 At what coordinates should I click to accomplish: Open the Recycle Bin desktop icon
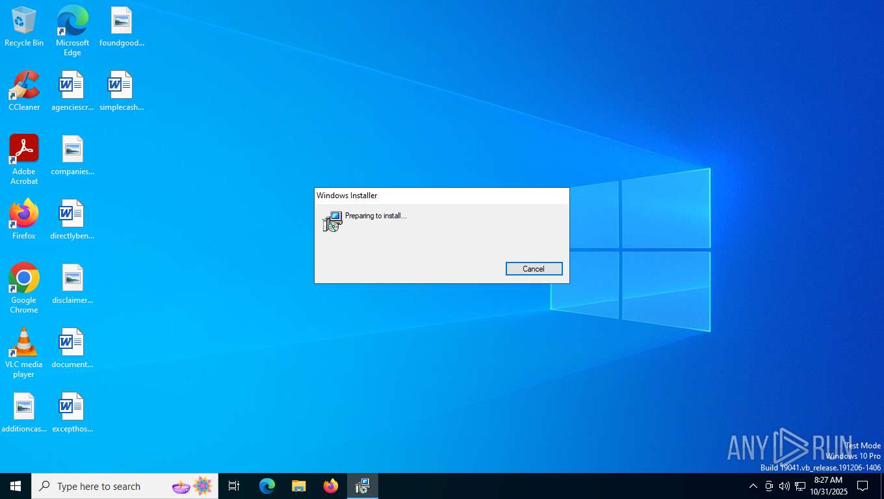point(24,27)
